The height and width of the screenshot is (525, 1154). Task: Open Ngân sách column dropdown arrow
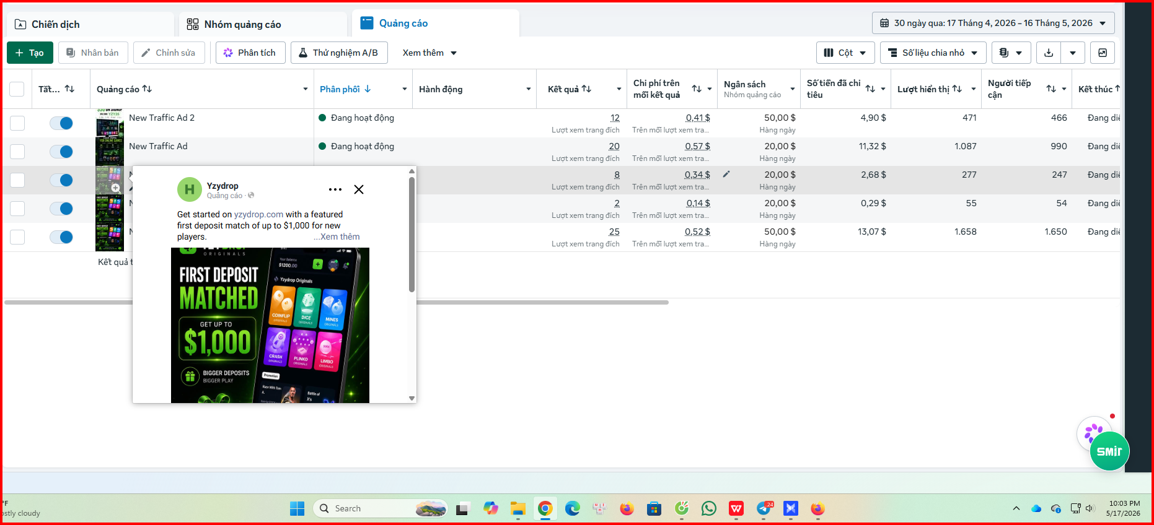point(792,89)
